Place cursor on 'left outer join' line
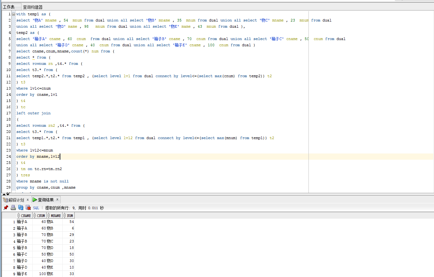Screen dimensions: 434x277 tap(33, 113)
